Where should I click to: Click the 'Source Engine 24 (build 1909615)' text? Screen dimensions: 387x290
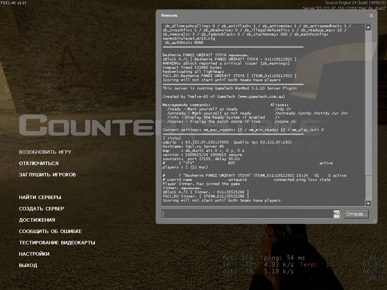tap(355, 3)
